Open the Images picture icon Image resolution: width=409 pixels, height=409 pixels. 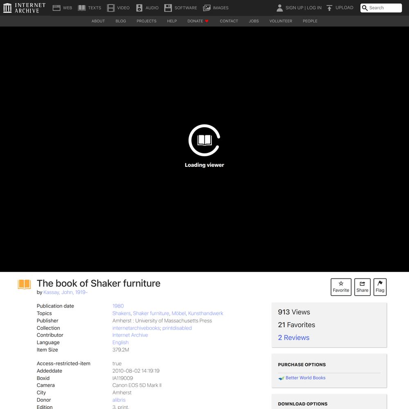coord(207,8)
